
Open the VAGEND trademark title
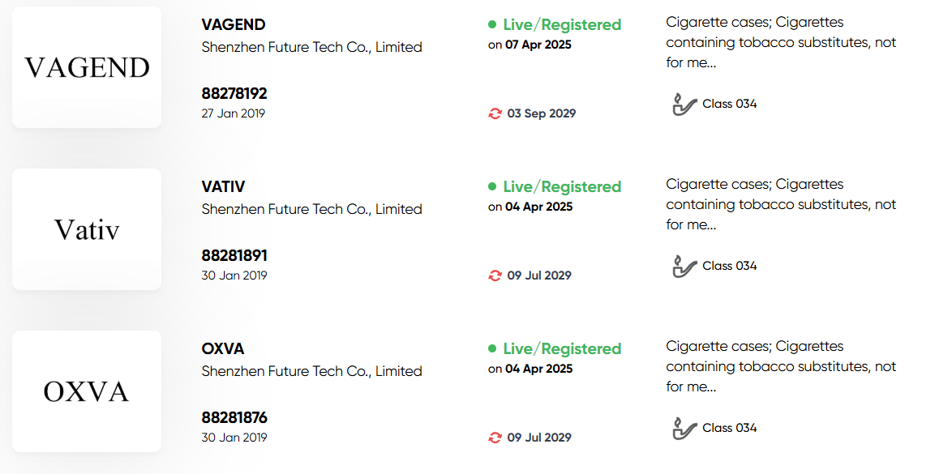tap(234, 25)
